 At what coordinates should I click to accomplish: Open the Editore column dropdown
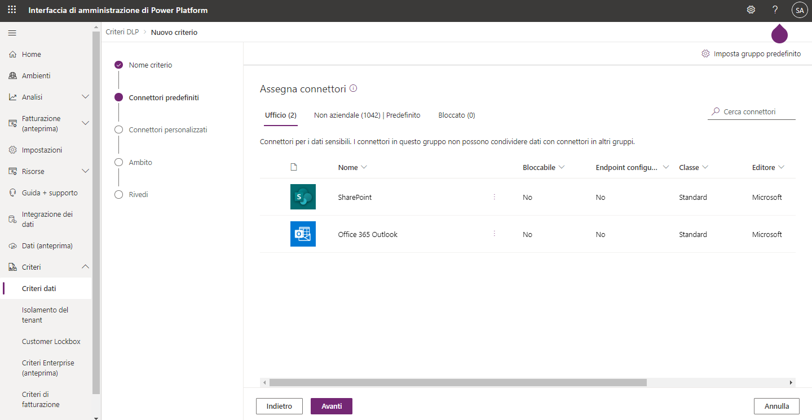pyautogui.click(x=781, y=167)
